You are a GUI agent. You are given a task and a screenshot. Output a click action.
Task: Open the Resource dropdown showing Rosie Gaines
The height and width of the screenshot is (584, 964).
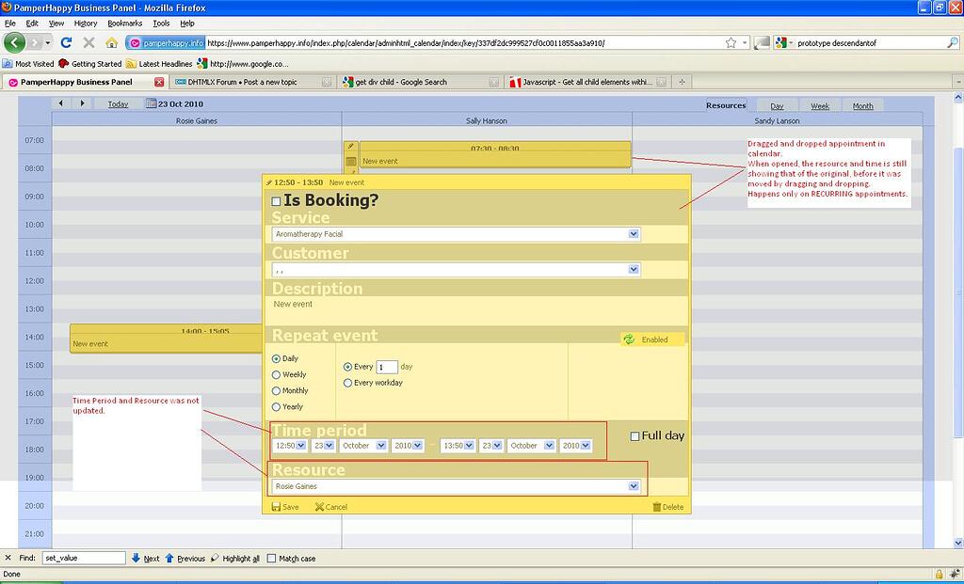pos(634,486)
